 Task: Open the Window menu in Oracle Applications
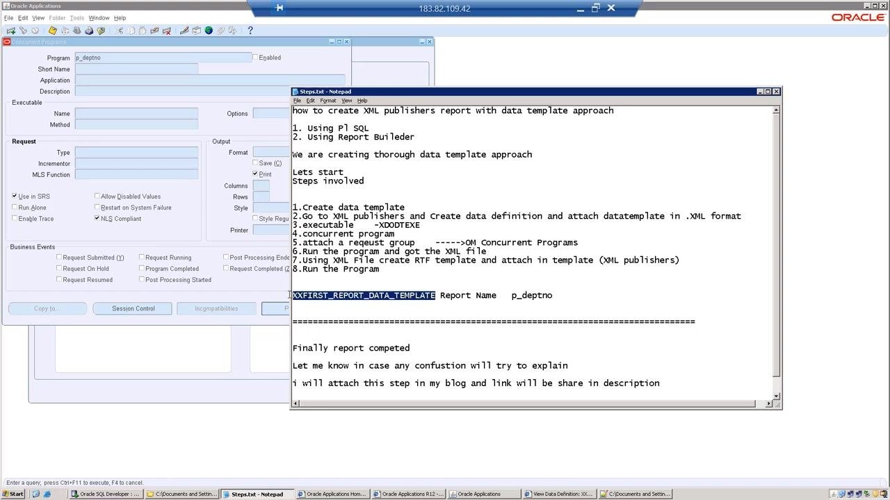pyautogui.click(x=99, y=18)
